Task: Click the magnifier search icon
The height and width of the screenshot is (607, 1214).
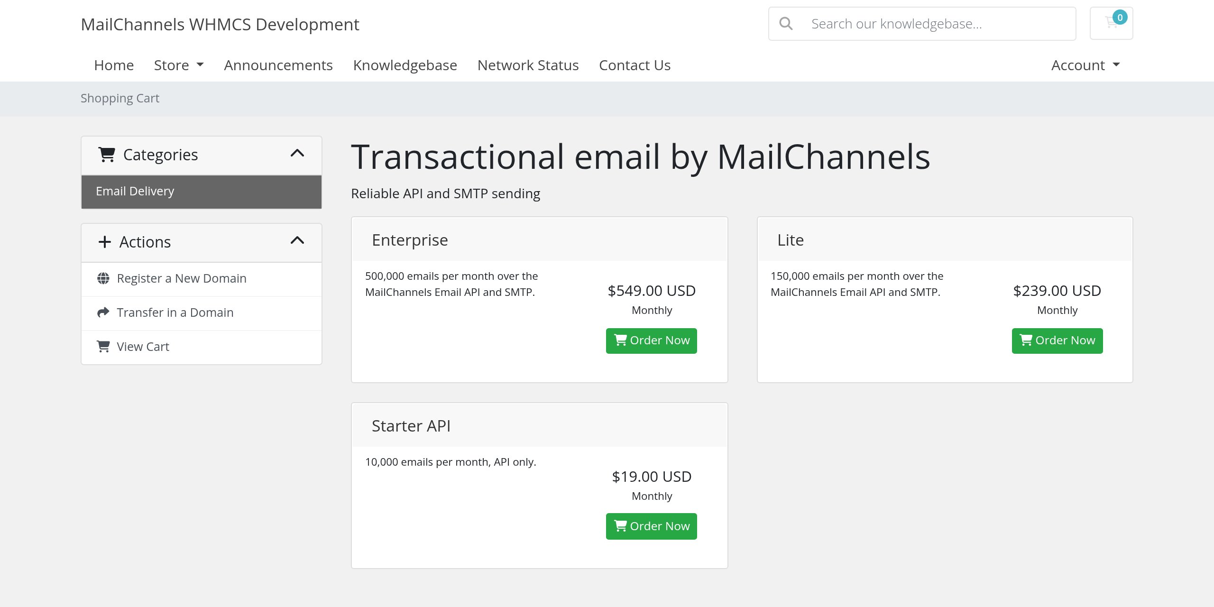Action: point(786,24)
